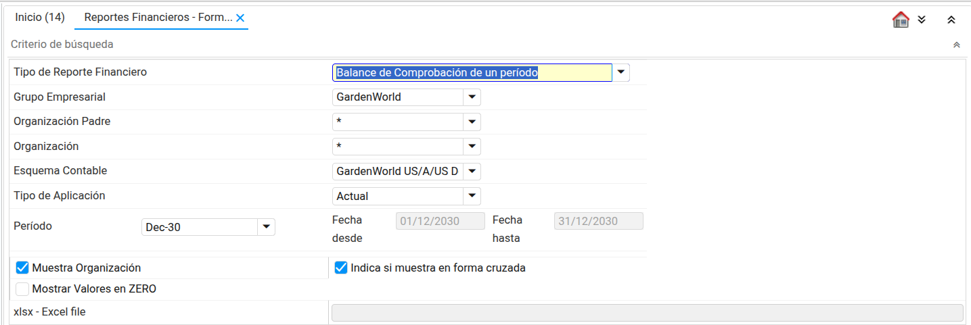Viewport: 971px width, 325px height.
Task: Open the Período dropdown arrow
Action: pyautogui.click(x=267, y=227)
